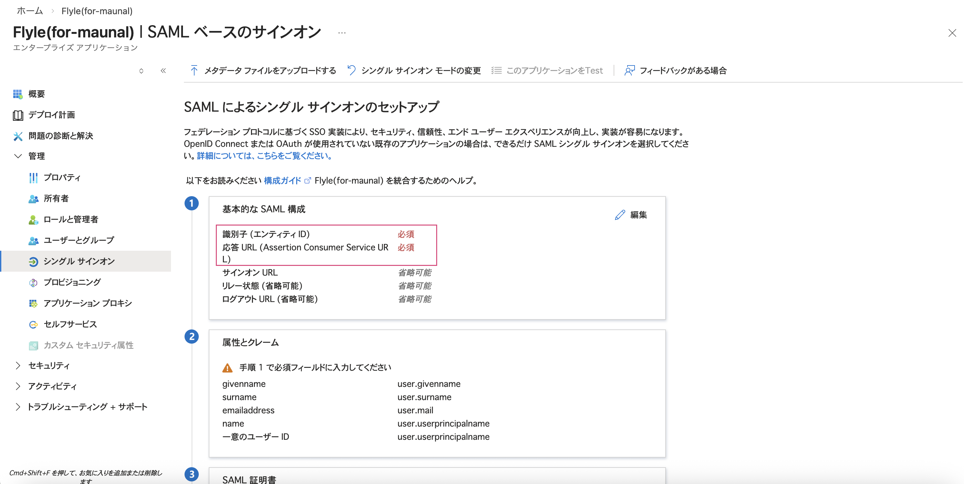
Task: Click ホーム breadcrumb link
Action: click(x=30, y=11)
